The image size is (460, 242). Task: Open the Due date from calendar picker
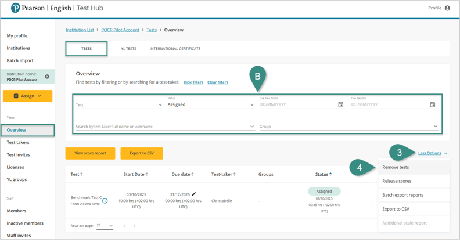[x=341, y=105]
